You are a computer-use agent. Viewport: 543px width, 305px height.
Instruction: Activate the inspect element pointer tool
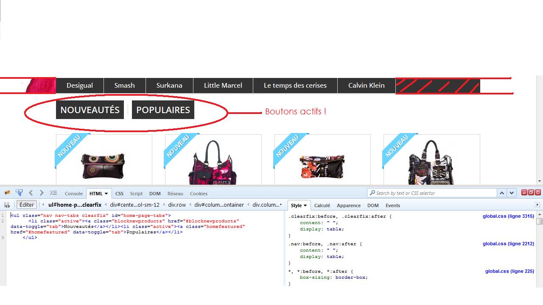19,193
